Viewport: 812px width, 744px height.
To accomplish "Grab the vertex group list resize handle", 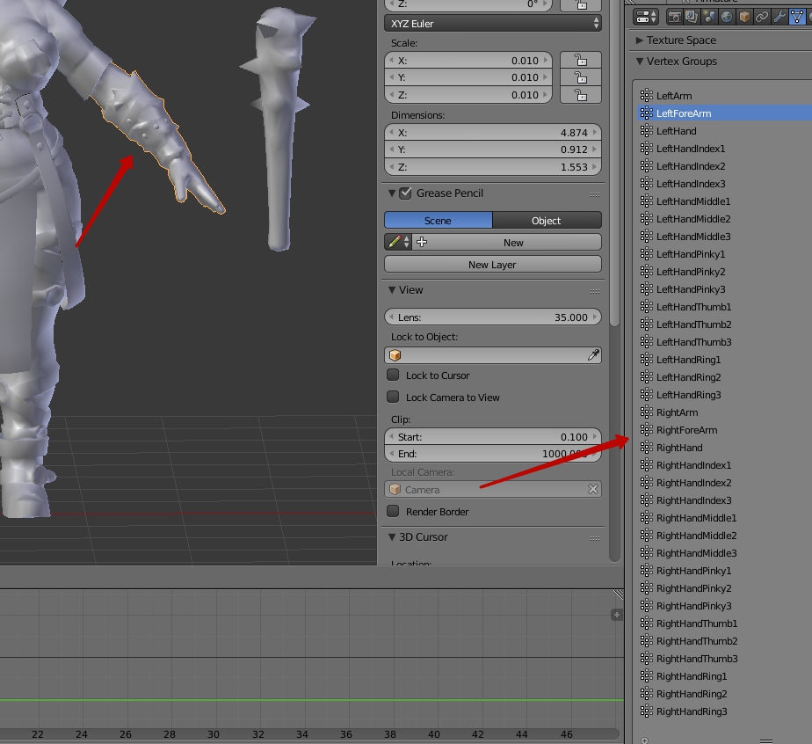I will [766, 740].
